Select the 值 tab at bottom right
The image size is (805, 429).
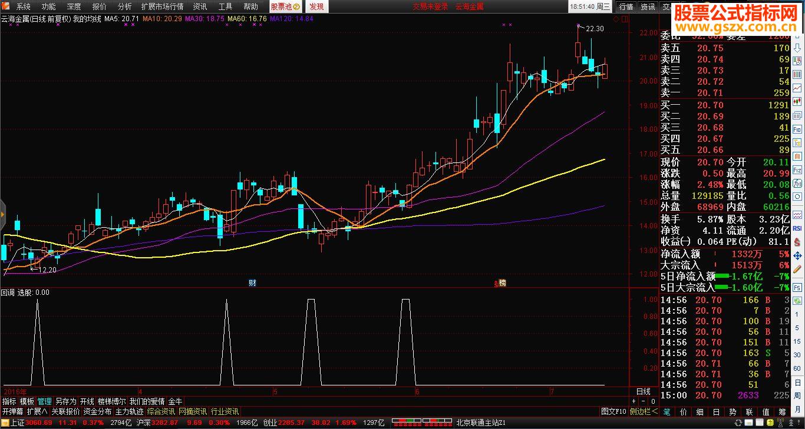pos(766,411)
